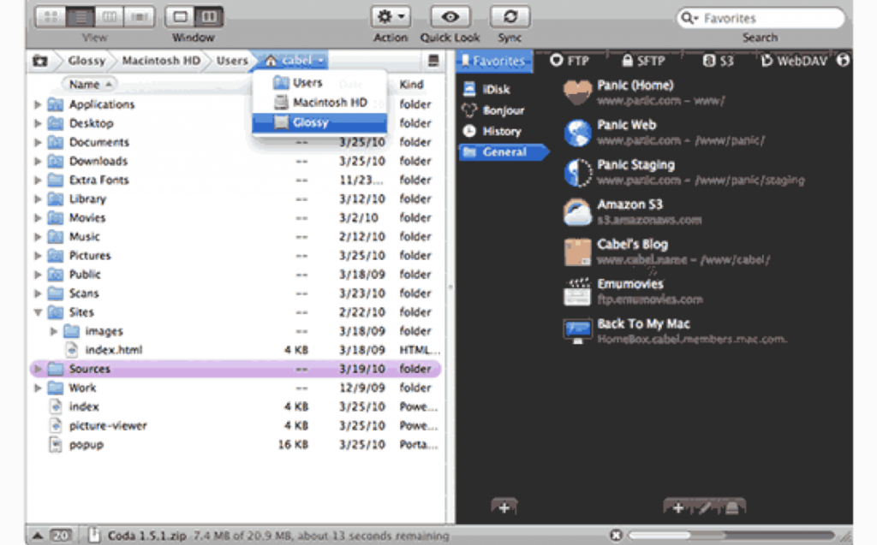Image resolution: width=877 pixels, height=545 pixels.
Task: Select the popup file icon
Action: [x=56, y=444]
